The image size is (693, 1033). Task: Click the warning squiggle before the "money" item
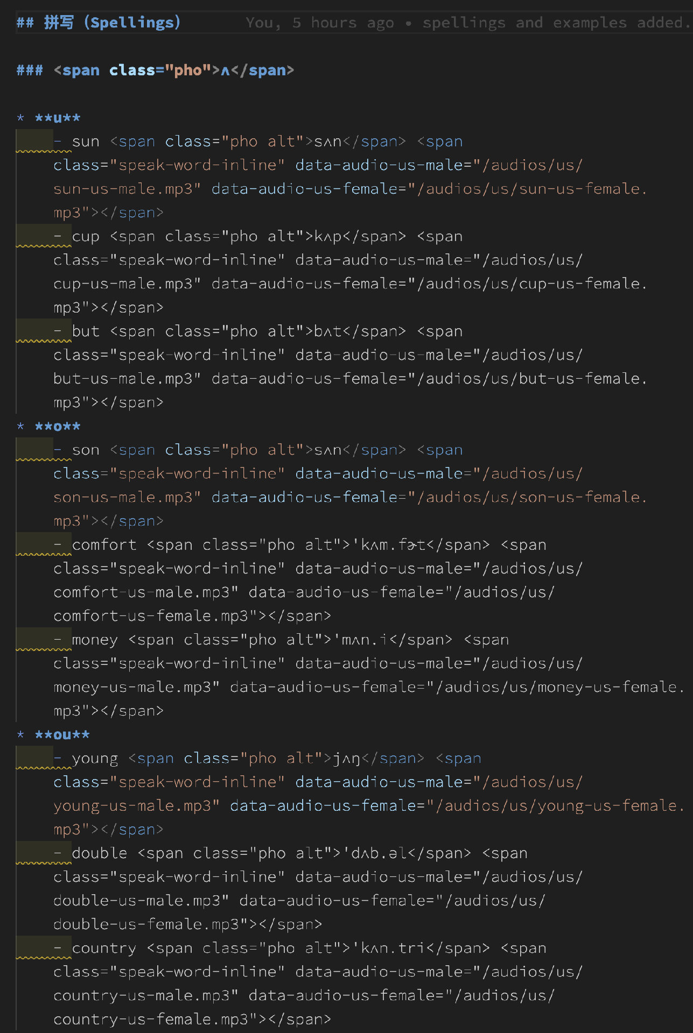click(x=43, y=649)
